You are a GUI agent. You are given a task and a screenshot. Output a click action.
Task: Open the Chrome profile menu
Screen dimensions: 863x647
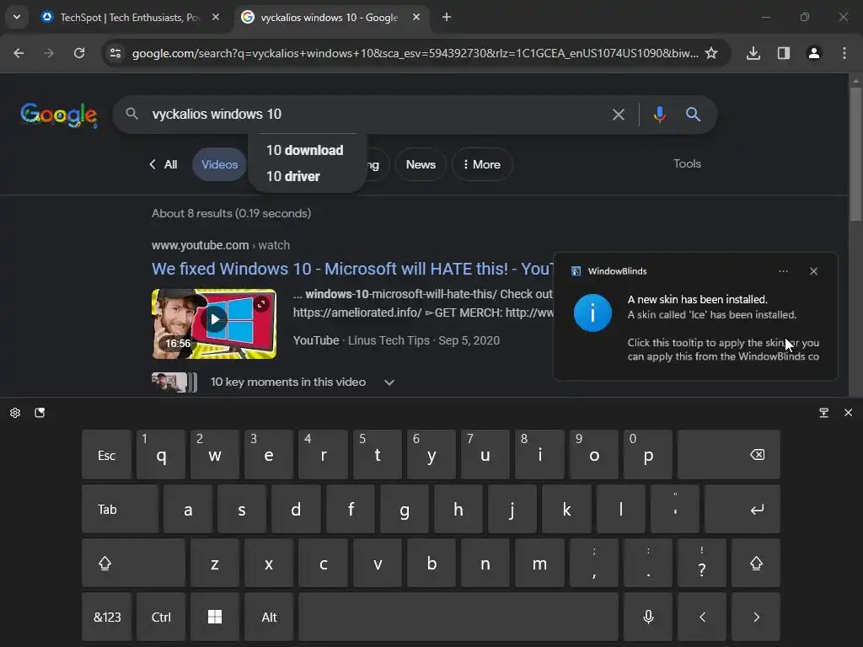[813, 53]
